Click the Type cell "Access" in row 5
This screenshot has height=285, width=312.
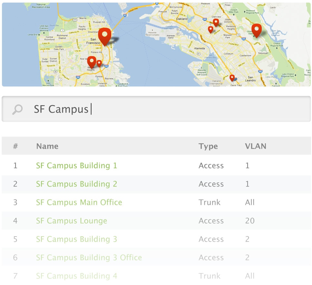coord(211,239)
